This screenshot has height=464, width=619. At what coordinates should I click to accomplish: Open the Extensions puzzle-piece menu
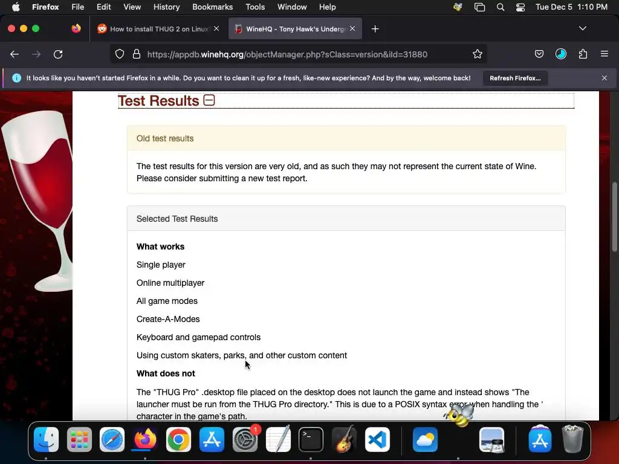coord(583,54)
